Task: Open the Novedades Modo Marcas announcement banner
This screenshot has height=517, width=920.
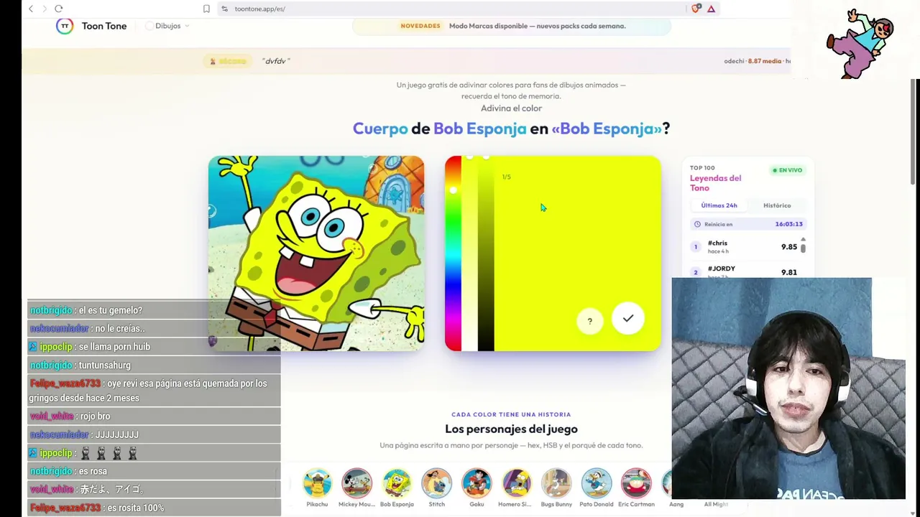Action: pos(512,26)
